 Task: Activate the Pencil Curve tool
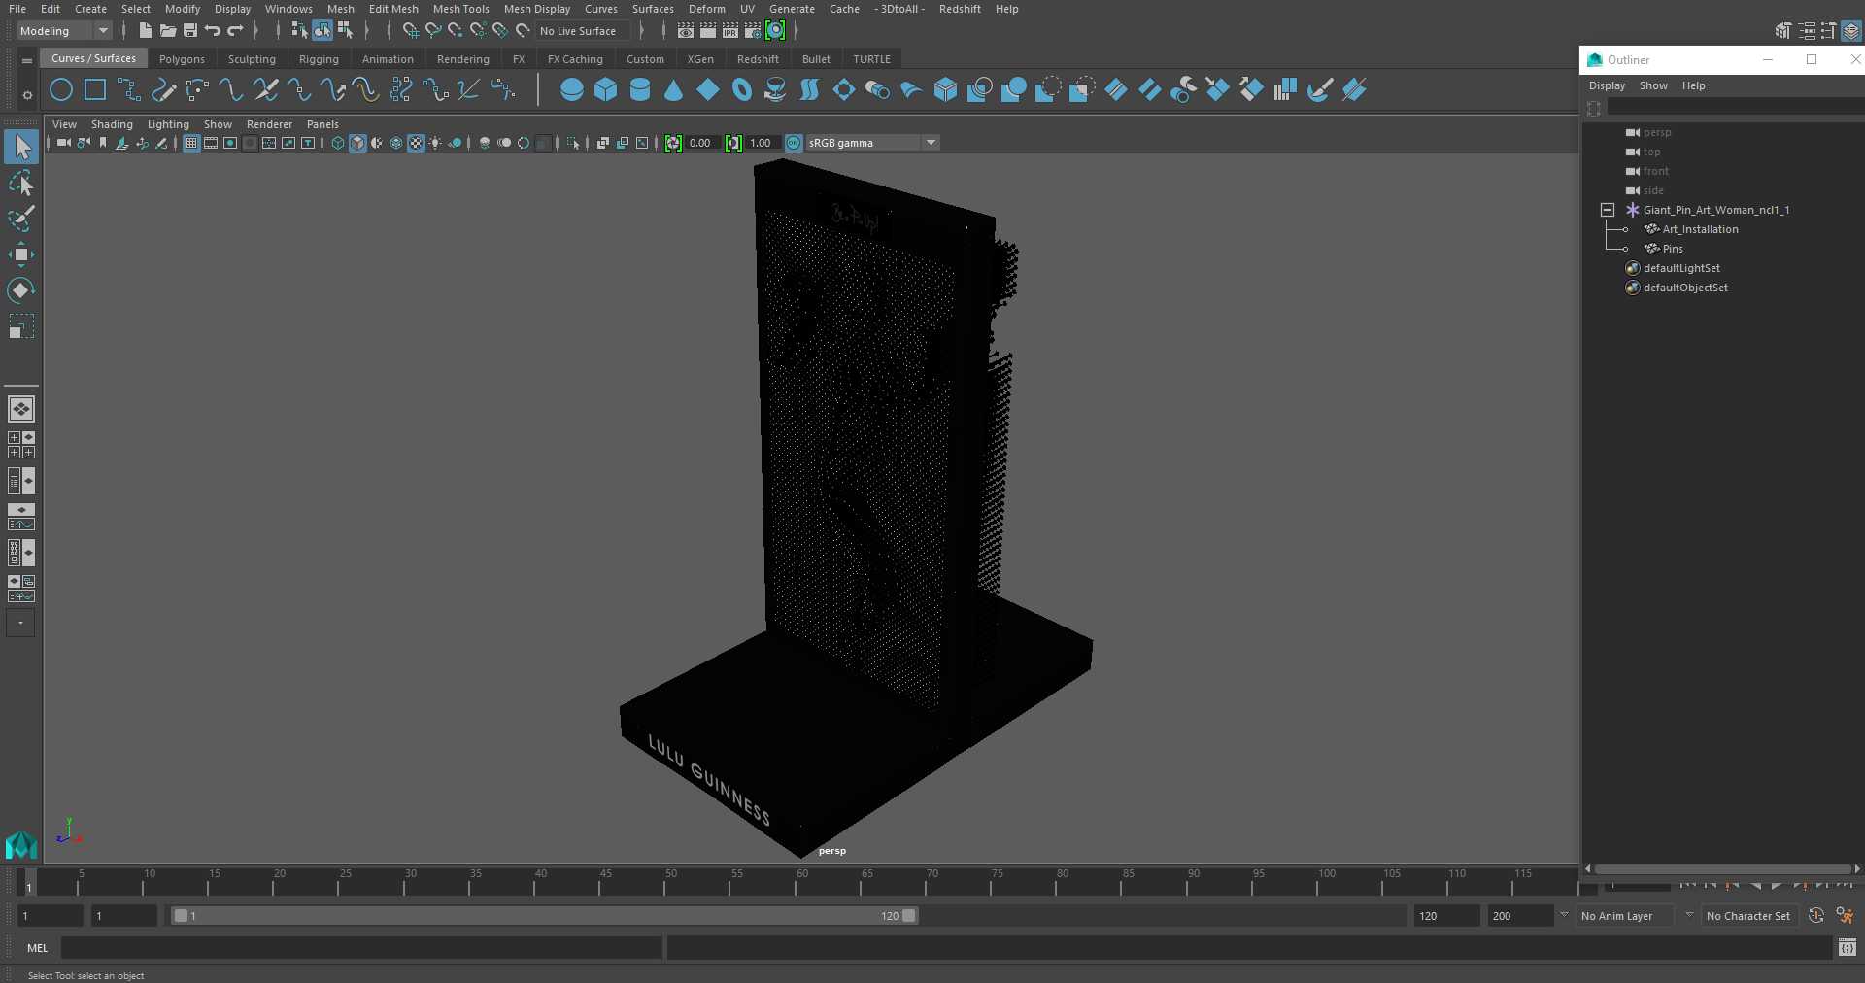[163, 90]
